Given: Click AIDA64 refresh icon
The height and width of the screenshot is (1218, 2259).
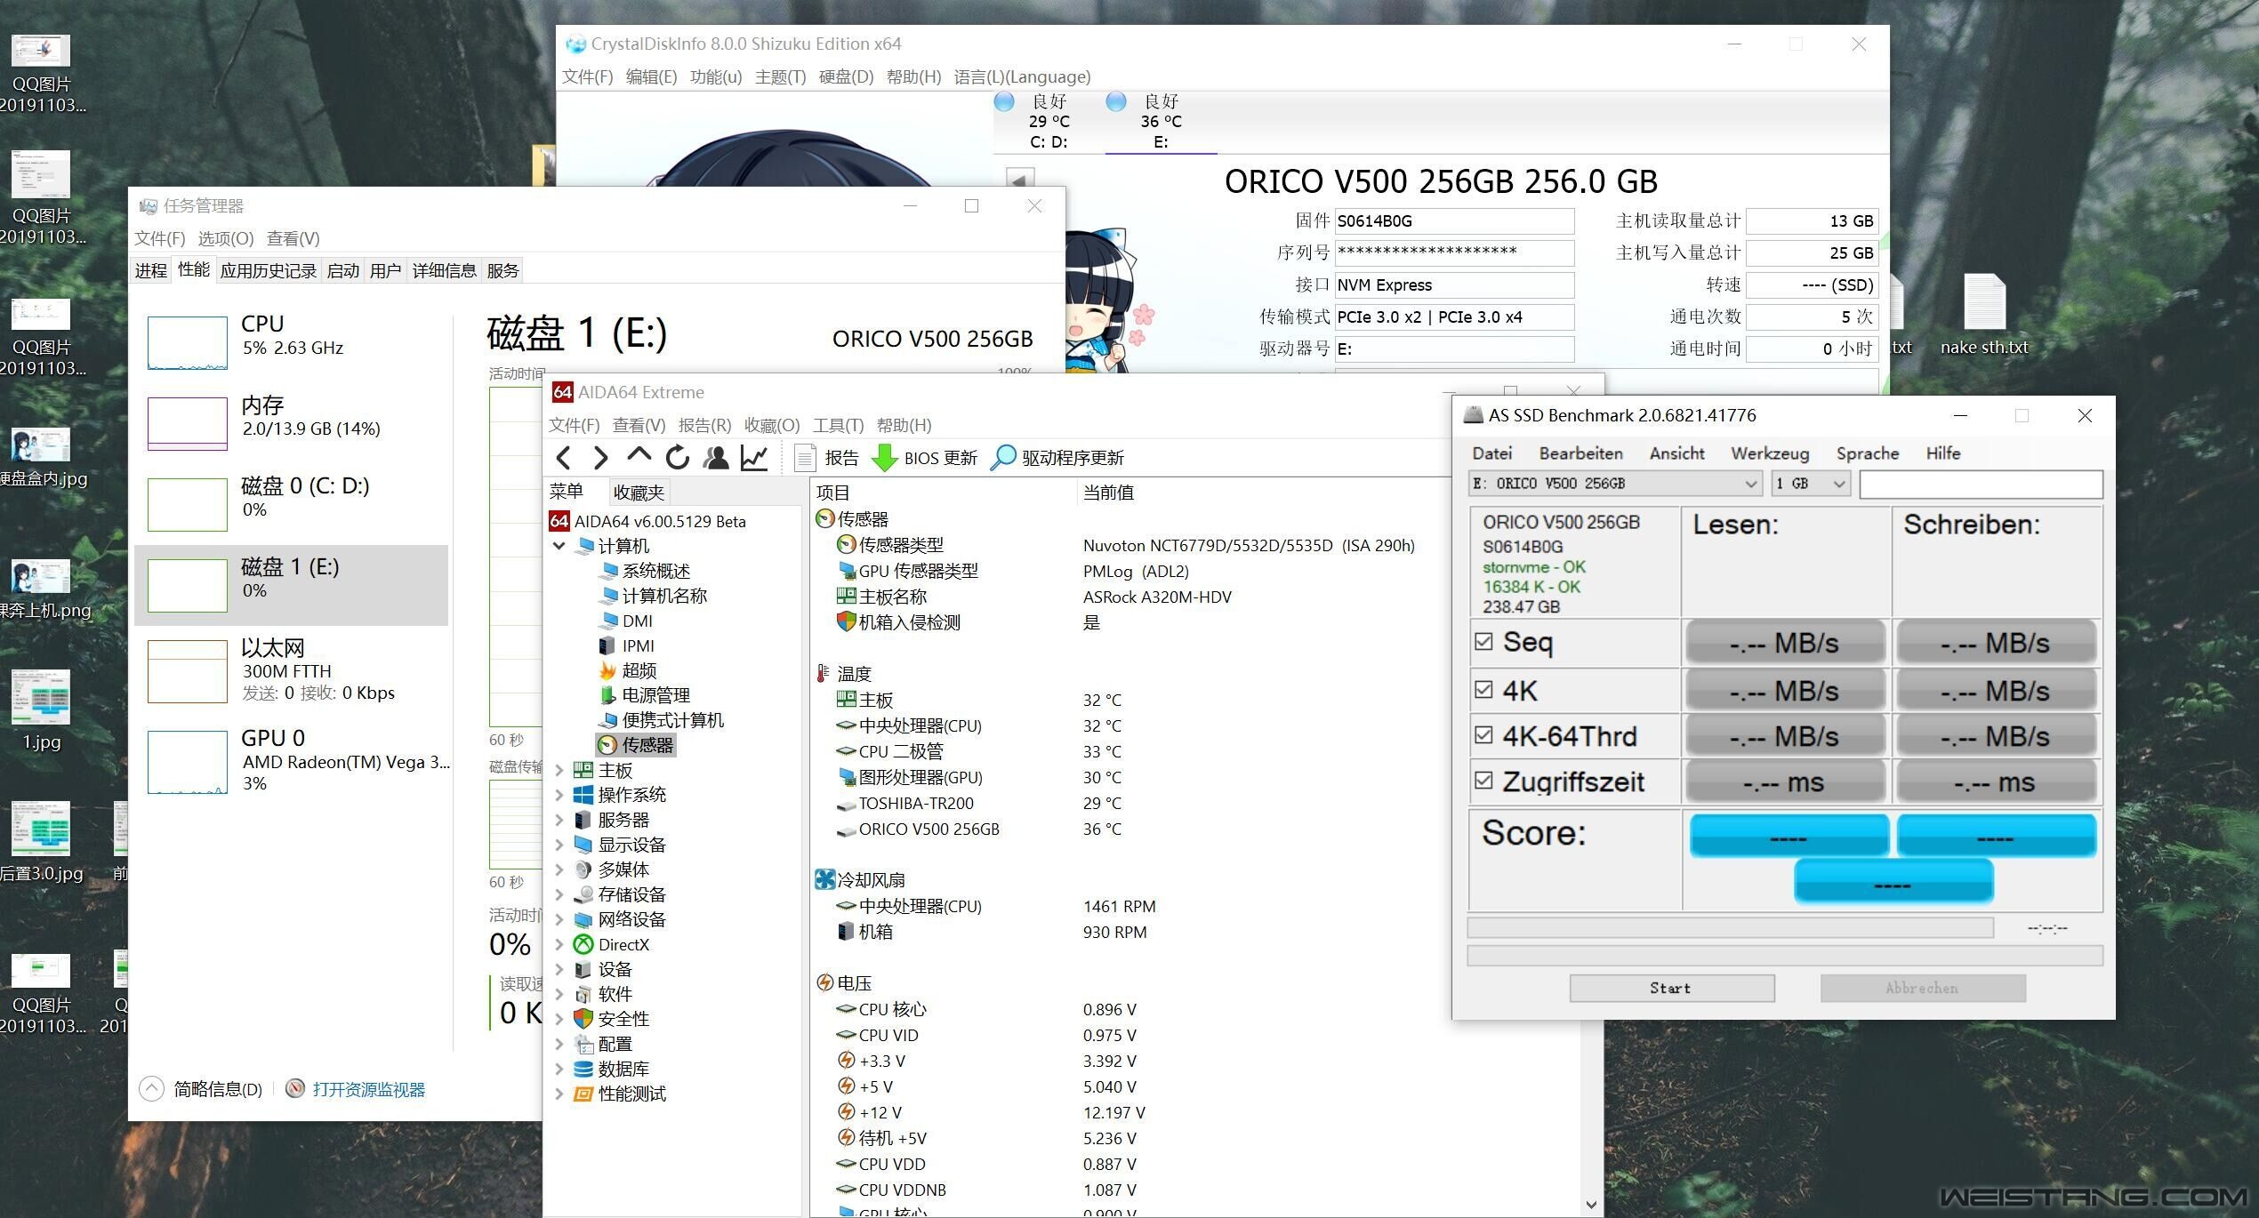Looking at the screenshot, I should pyautogui.click(x=677, y=458).
